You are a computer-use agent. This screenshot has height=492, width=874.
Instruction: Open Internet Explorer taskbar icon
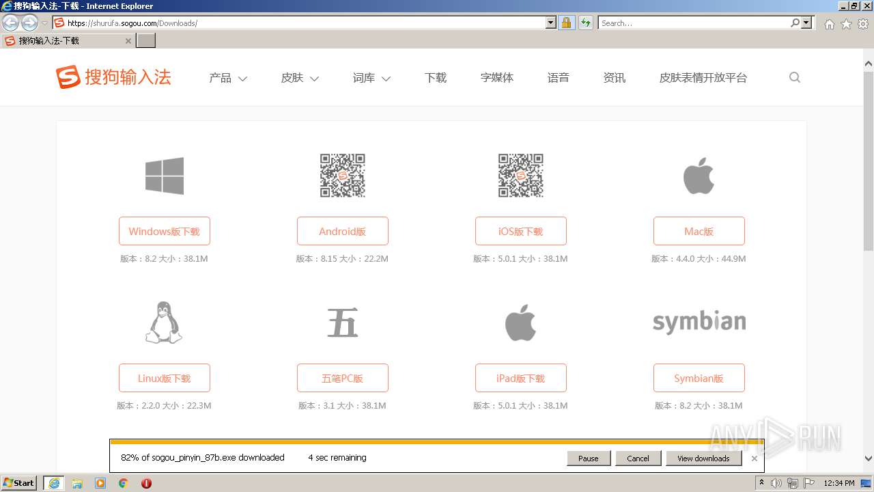[54, 483]
